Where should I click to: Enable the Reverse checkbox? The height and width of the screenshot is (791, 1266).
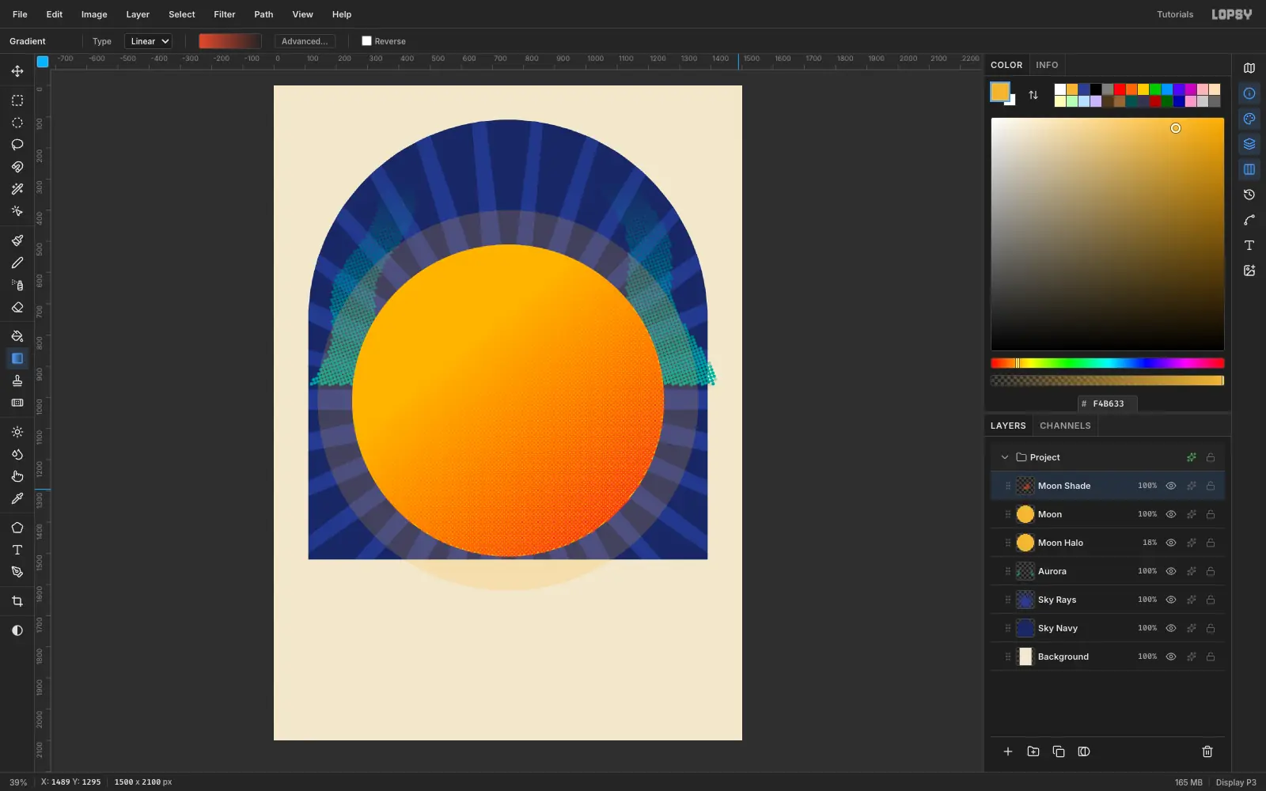[366, 41]
